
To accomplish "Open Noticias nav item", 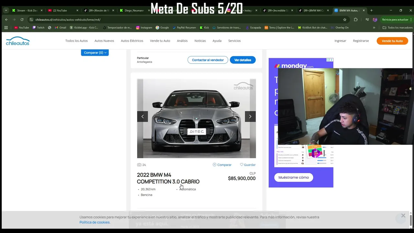I will pos(200,41).
